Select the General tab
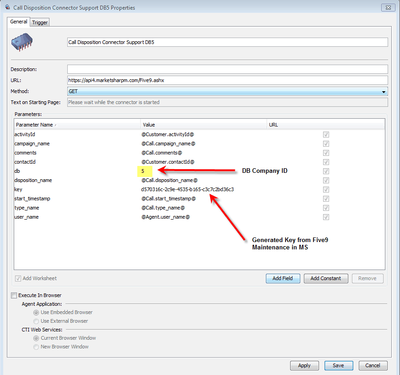Image resolution: width=400 pixels, height=375 pixels. pyautogui.click(x=19, y=22)
